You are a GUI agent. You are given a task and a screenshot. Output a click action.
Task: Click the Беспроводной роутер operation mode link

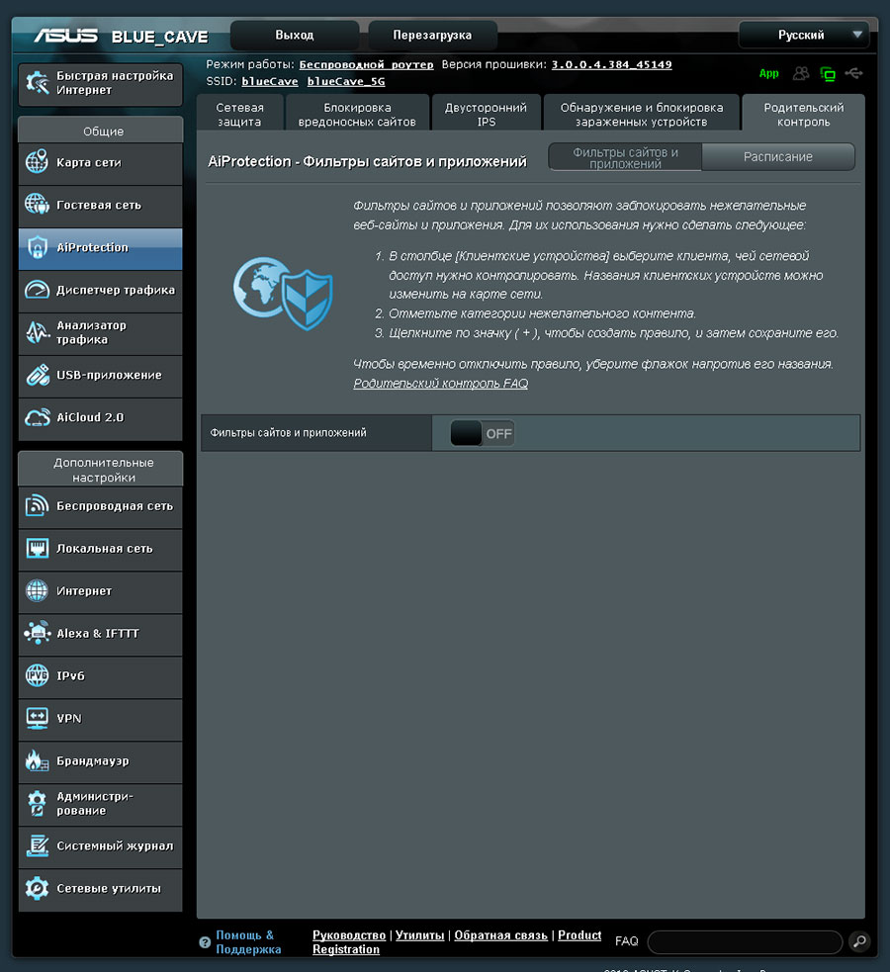(366, 64)
